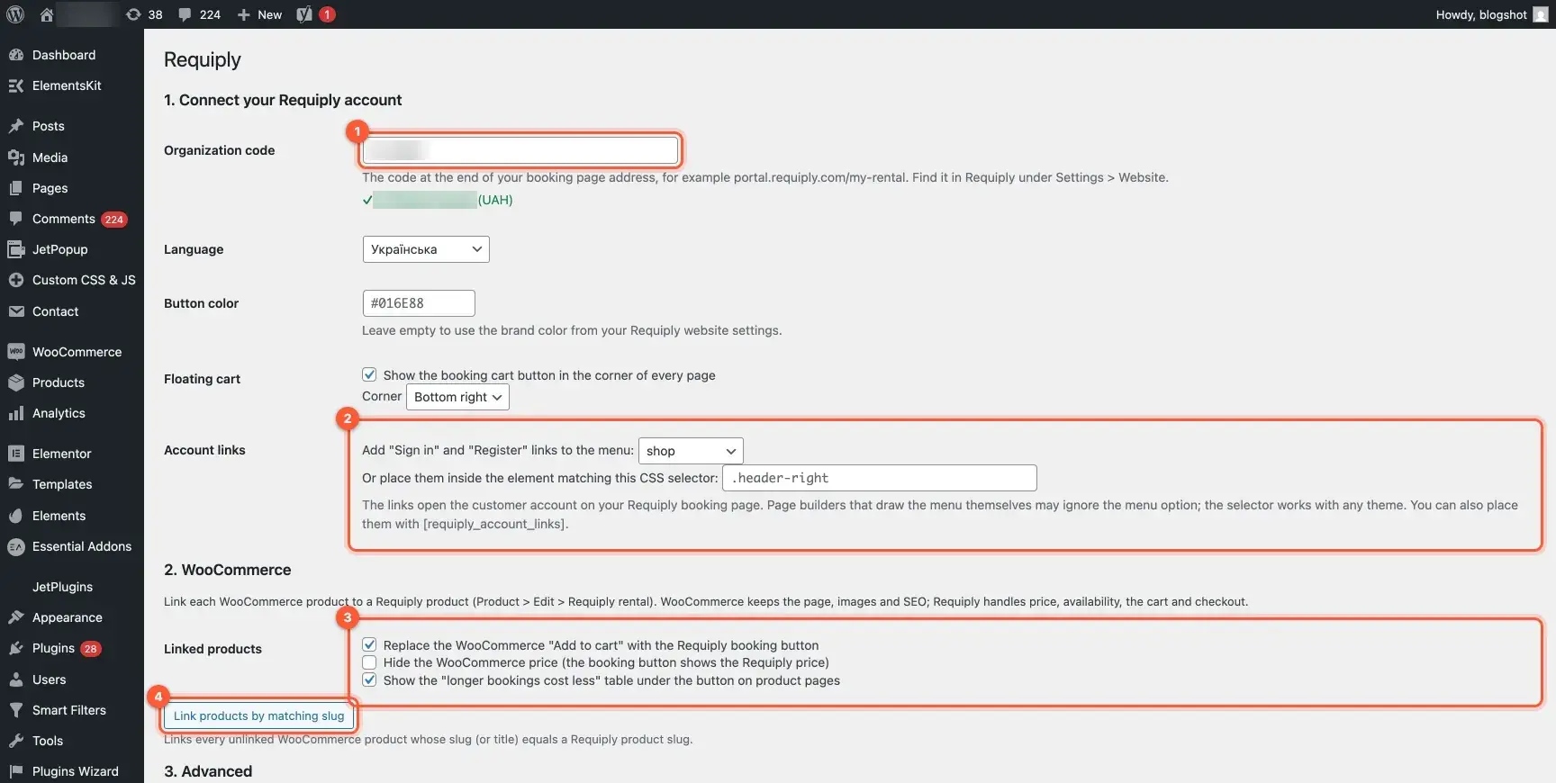
Task: Click the Tools wrench icon
Action: click(x=16, y=741)
